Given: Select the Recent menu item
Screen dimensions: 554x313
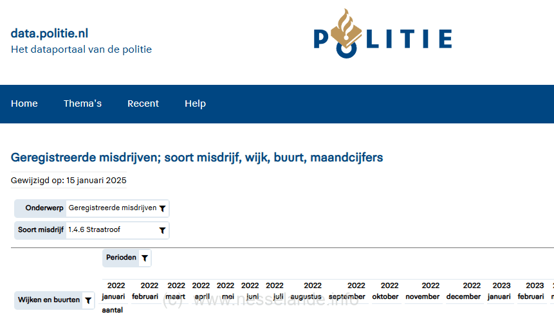Looking at the screenshot, I should click(x=143, y=103).
